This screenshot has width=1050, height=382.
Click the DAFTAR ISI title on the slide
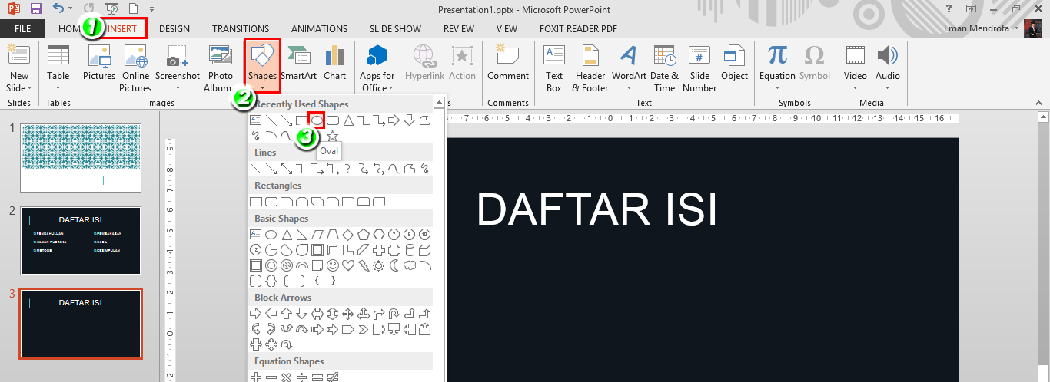point(596,209)
